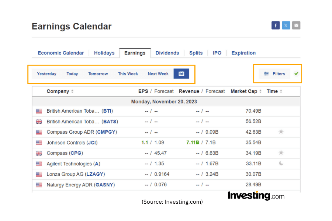Share the page on Facebook
Viewport: 332px width, 221px height.
tap(276, 25)
